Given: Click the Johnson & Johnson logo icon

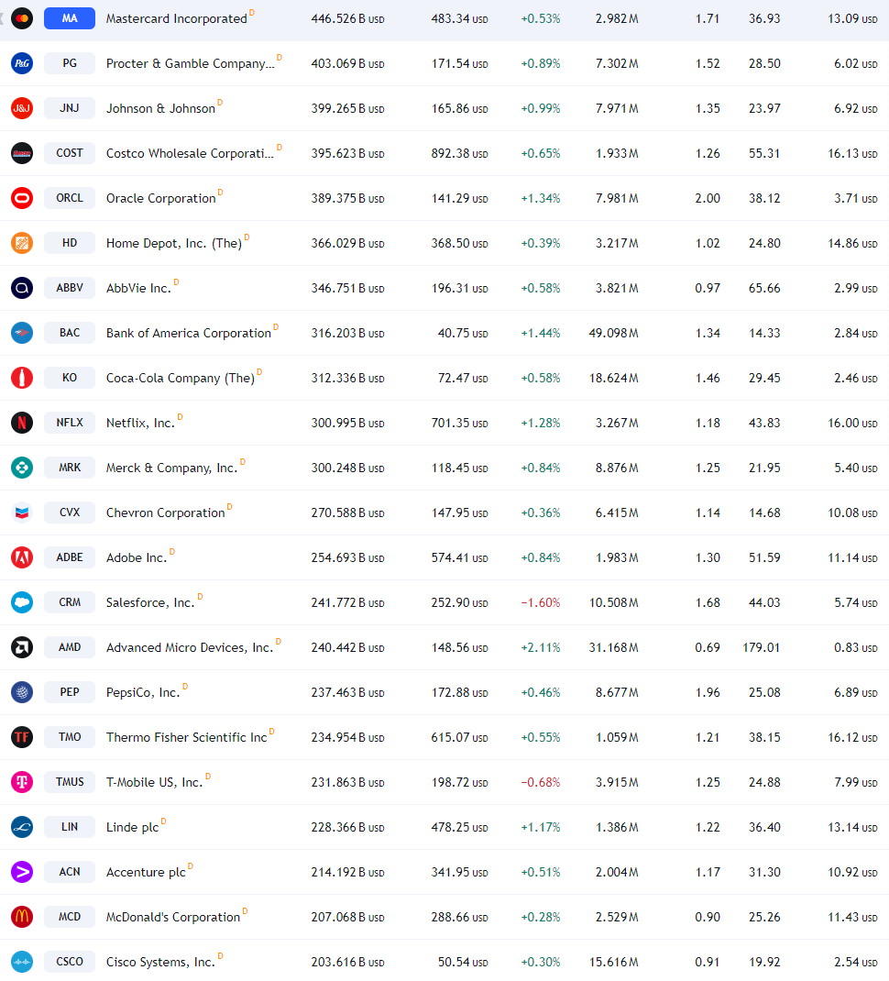Looking at the screenshot, I should coord(22,108).
